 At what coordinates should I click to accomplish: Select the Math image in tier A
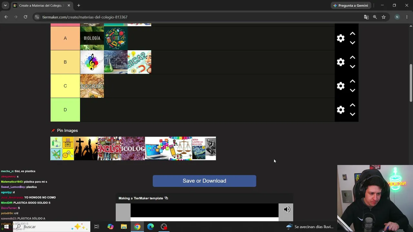(x=116, y=38)
